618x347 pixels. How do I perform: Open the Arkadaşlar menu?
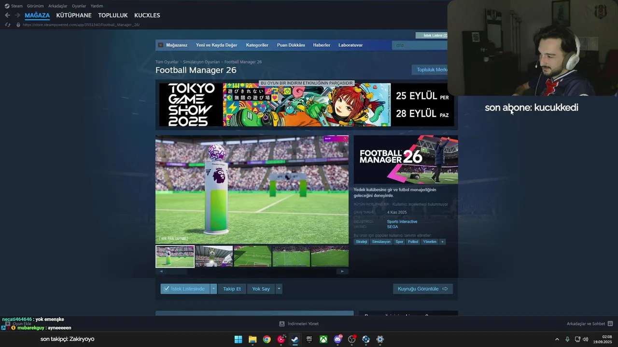[58, 6]
